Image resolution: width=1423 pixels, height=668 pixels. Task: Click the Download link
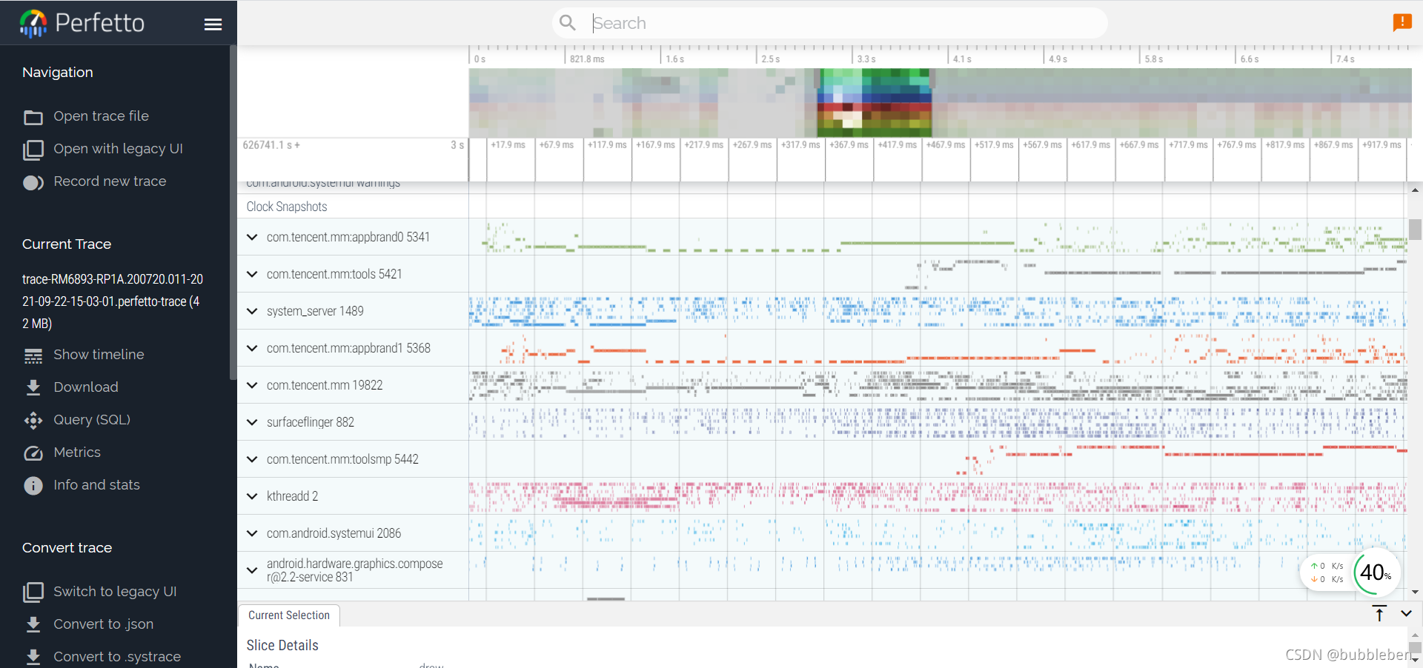86,387
